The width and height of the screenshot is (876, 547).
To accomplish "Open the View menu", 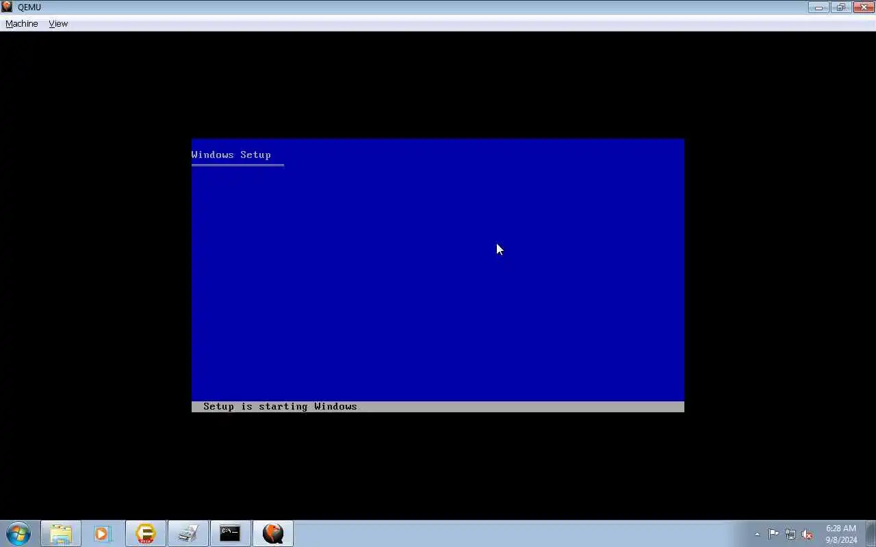I will (58, 23).
